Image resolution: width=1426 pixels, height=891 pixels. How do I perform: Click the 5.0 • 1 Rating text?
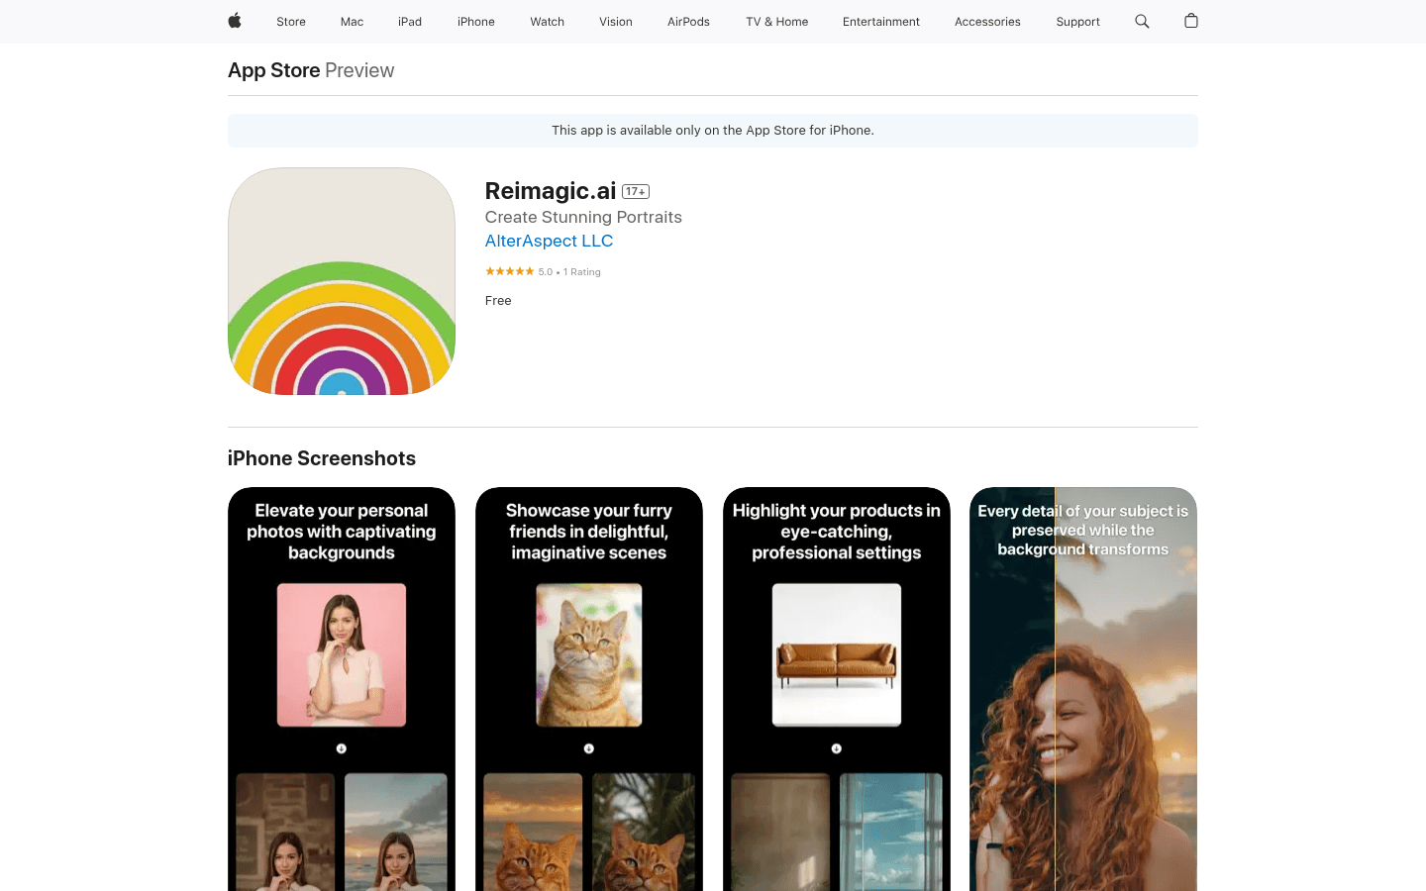[569, 271]
